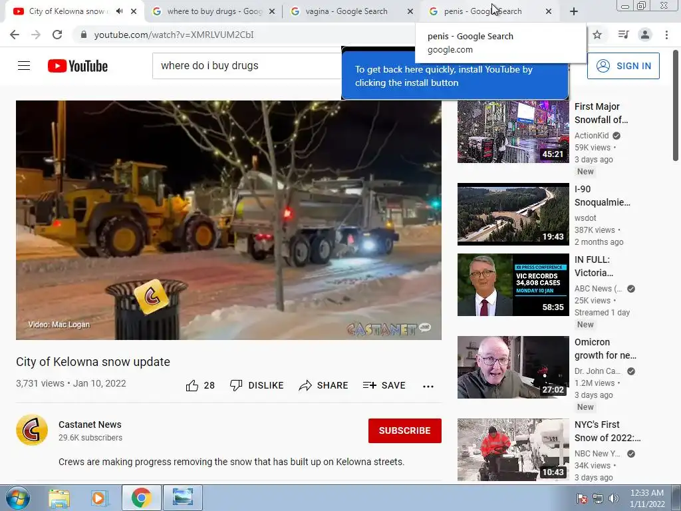
Task: Open Chrome three-dot menu
Action: 666,35
